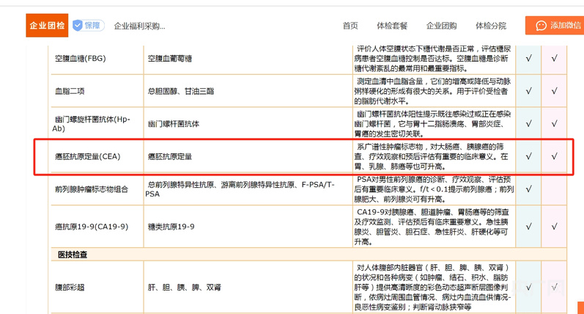This screenshot has height=314, width=584.
Task: Select the 癌胚抗原定量(CEA) item name cell
Action: [x=97, y=156]
